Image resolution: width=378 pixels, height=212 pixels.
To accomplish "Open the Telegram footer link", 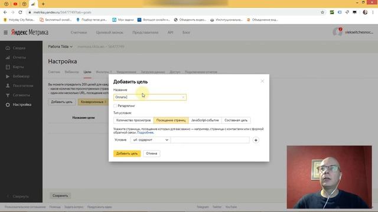I will (203, 207).
